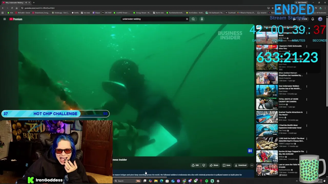
Task: Select the All filter chip
Action: point(259,27)
